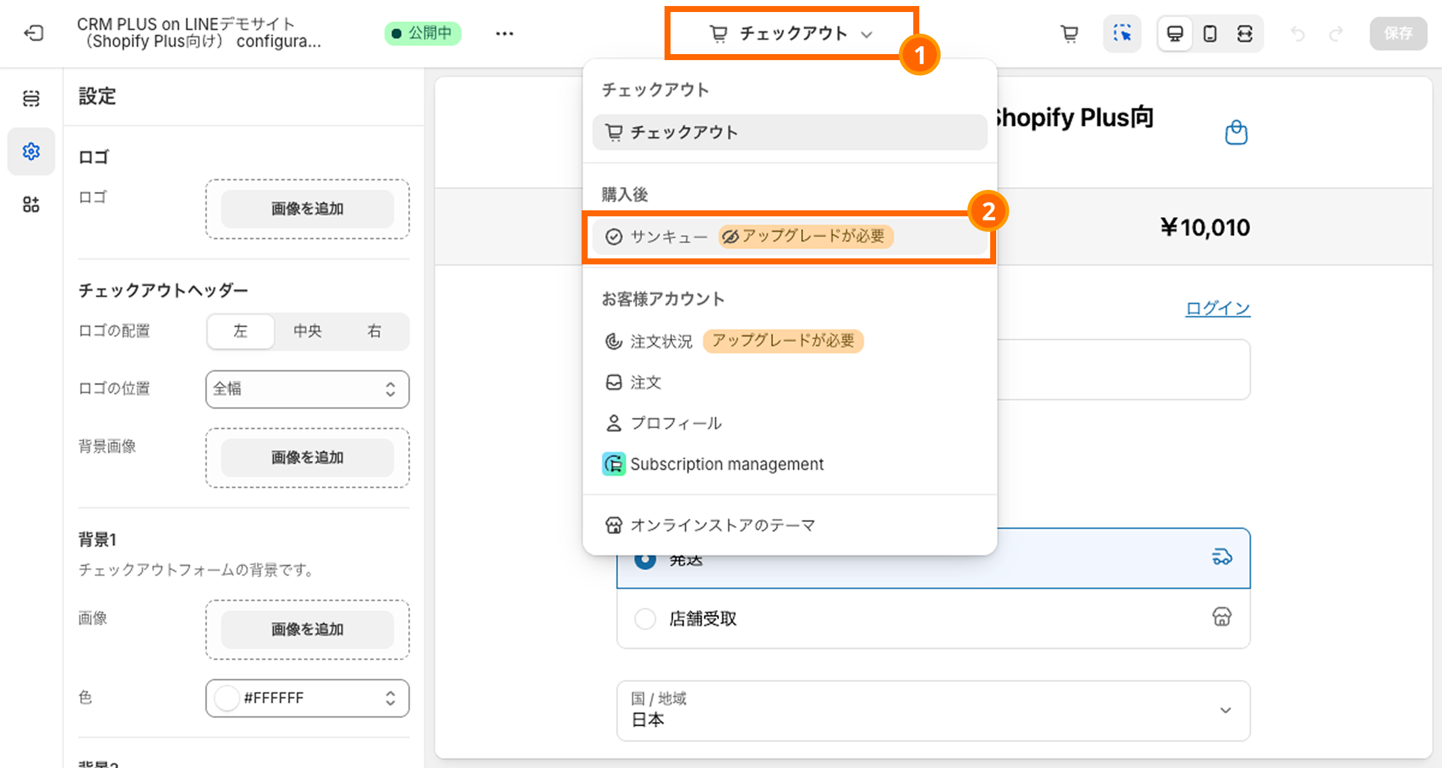Click the theme title CRM PLUS on LINE

tap(198, 32)
